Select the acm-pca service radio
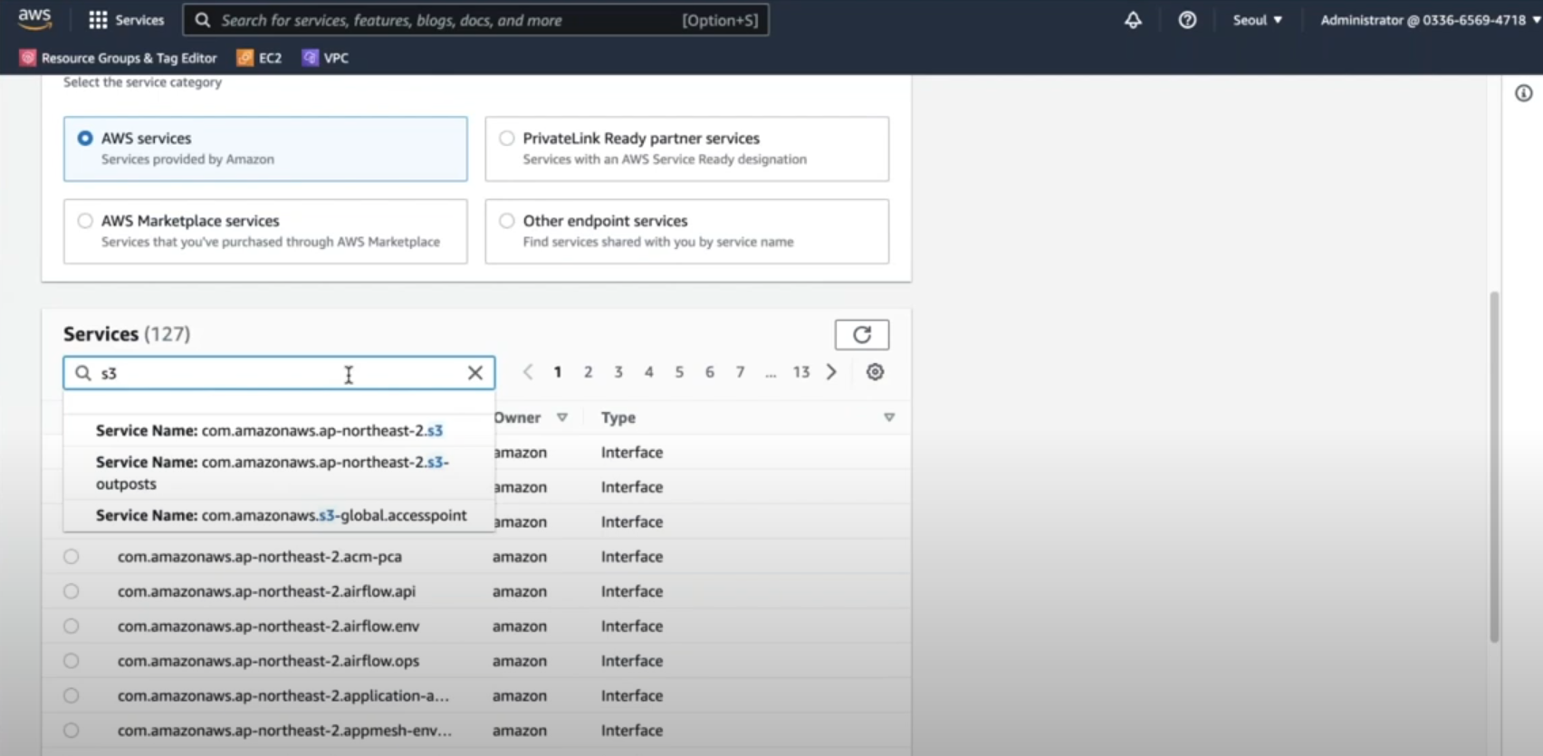Screen dimensions: 1543x756 click(x=72, y=557)
